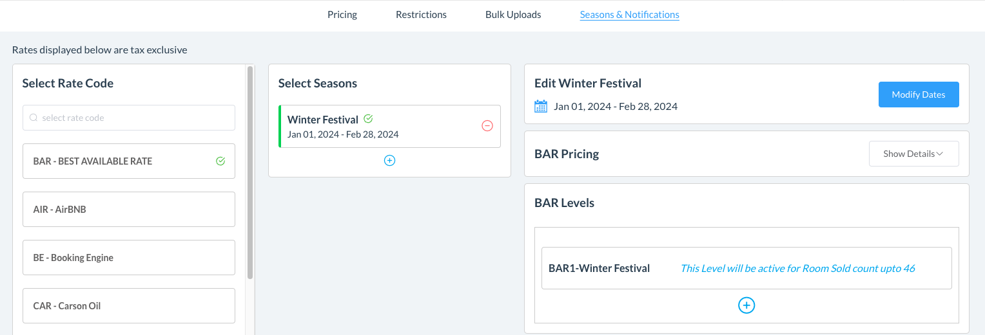Screen dimensions: 985x335
Task: Add a new season with plus icon
Action: [x=389, y=161]
